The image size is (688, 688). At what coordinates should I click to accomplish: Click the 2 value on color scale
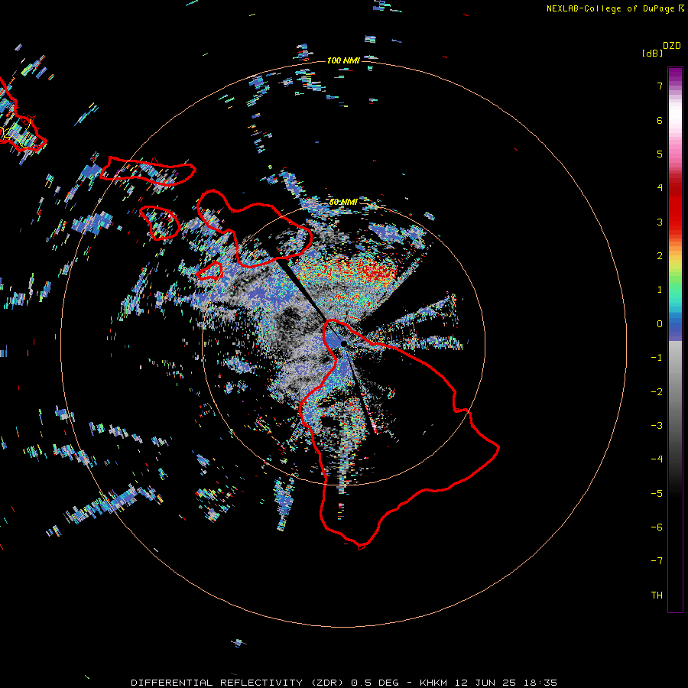660,256
